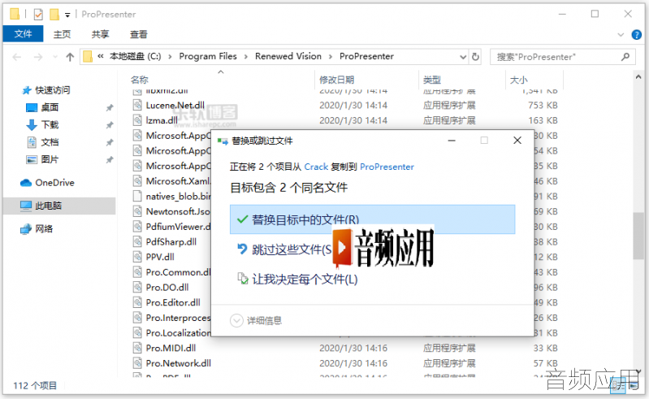Click the Pro.Network.dll file icon
Image resolution: width=649 pixels, height=399 pixels.
137,363
